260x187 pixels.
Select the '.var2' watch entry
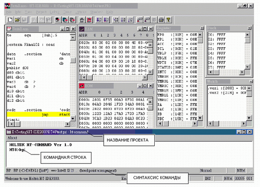227,93
